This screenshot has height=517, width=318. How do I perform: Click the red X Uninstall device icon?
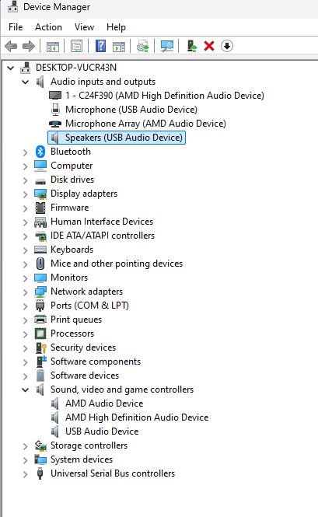pyautogui.click(x=209, y=46)
